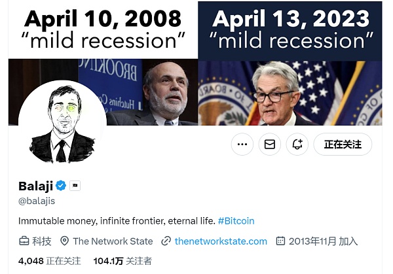Click the calendar icon by the join date

(x=281, y=241)
